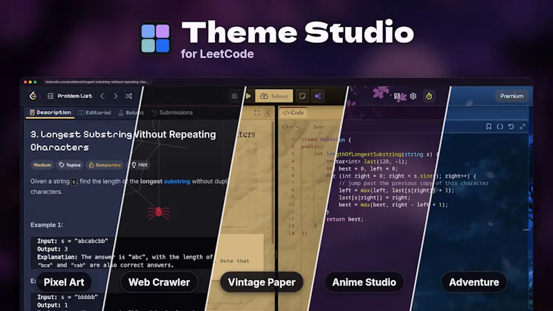Image resolution: width=553 pixels, height=311 pixels.
Task: Open the C++ language dropdown
Action: pyautogui.click(x=290, y=126)
